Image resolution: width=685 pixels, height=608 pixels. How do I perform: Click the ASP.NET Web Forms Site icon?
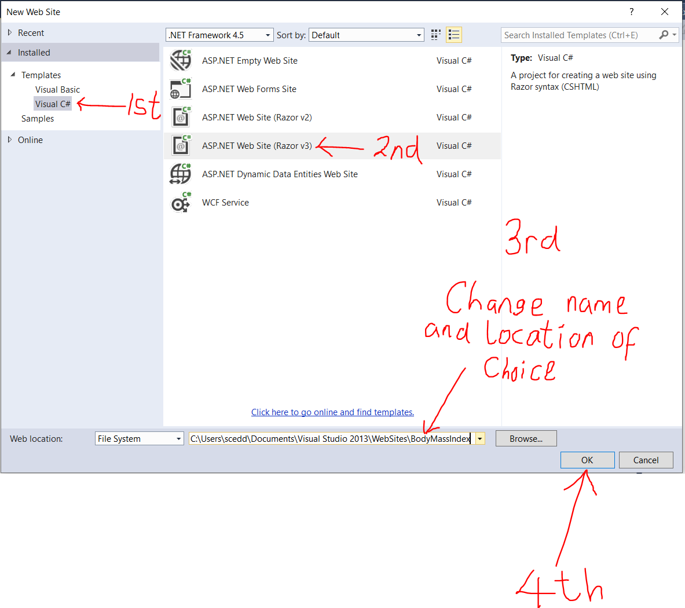(x=181, y=89)
